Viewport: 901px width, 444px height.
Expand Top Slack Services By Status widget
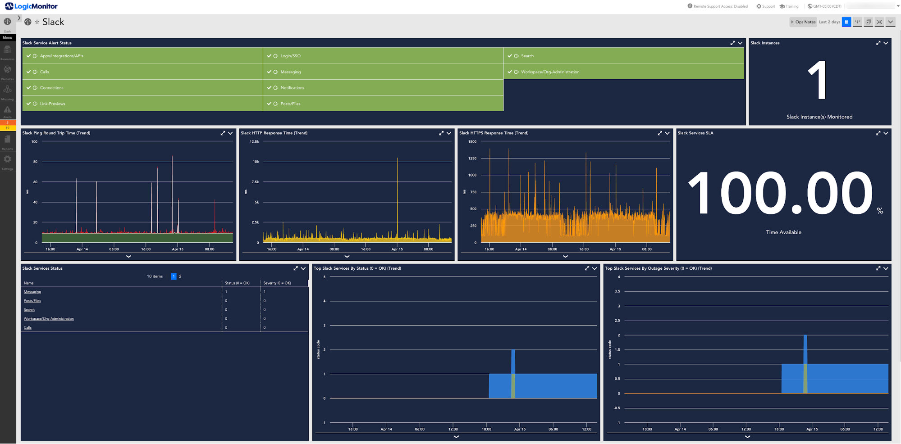(587, 268)
